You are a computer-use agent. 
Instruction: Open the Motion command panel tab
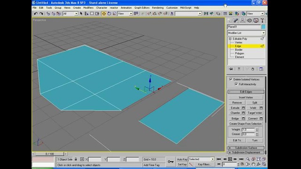249,21
